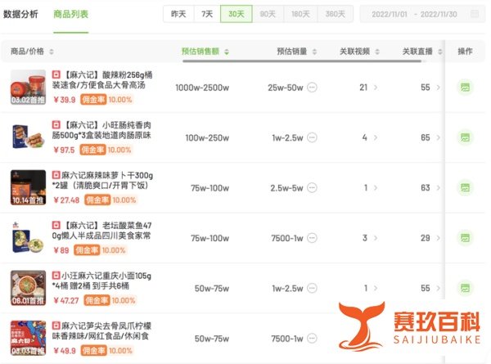Click 佣金率 badge in 老坛酸菜鱼 row
The height and width of the screenshot is (364, 491).
[87, 250]
